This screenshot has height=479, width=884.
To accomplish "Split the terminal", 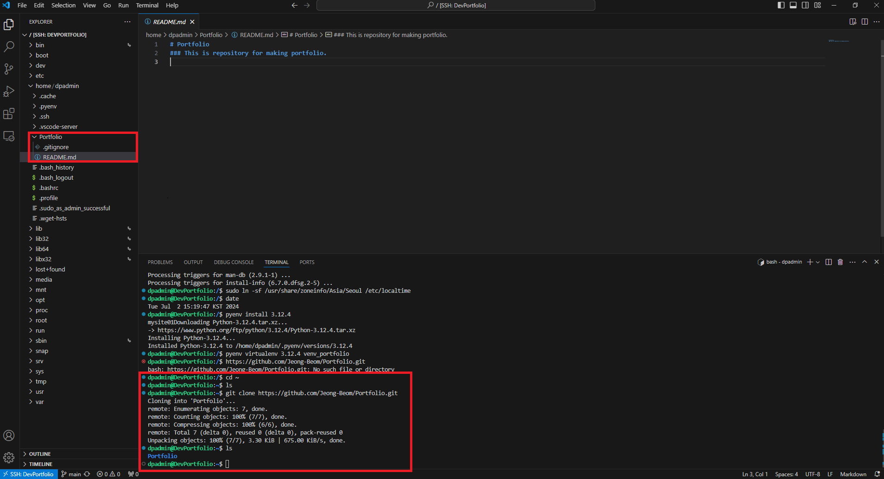I will coord(829,262).
